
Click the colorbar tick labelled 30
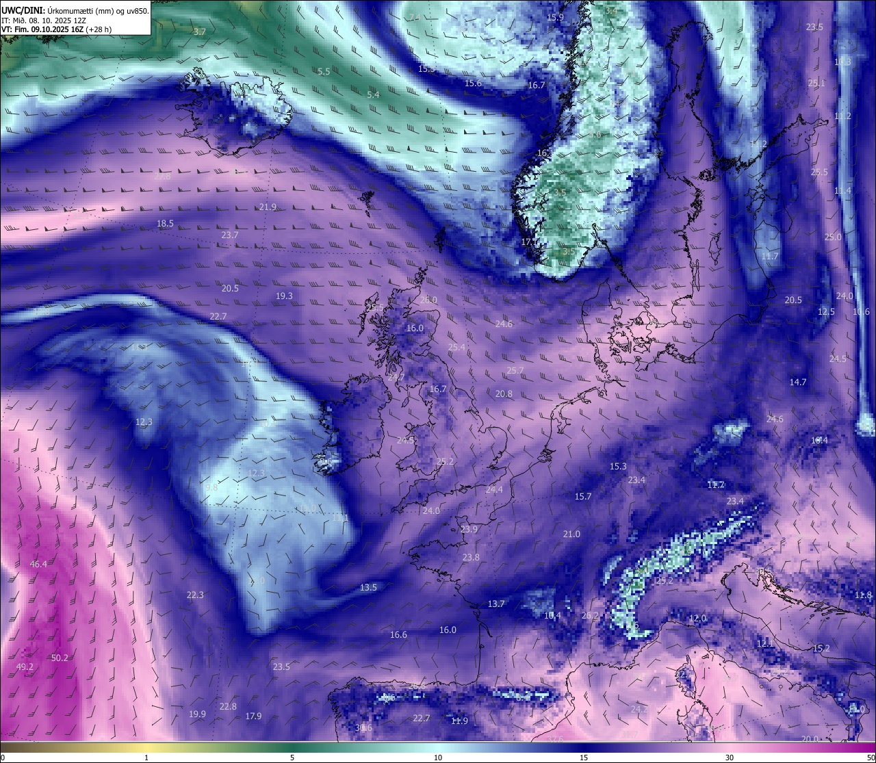[x=730, y=758]
